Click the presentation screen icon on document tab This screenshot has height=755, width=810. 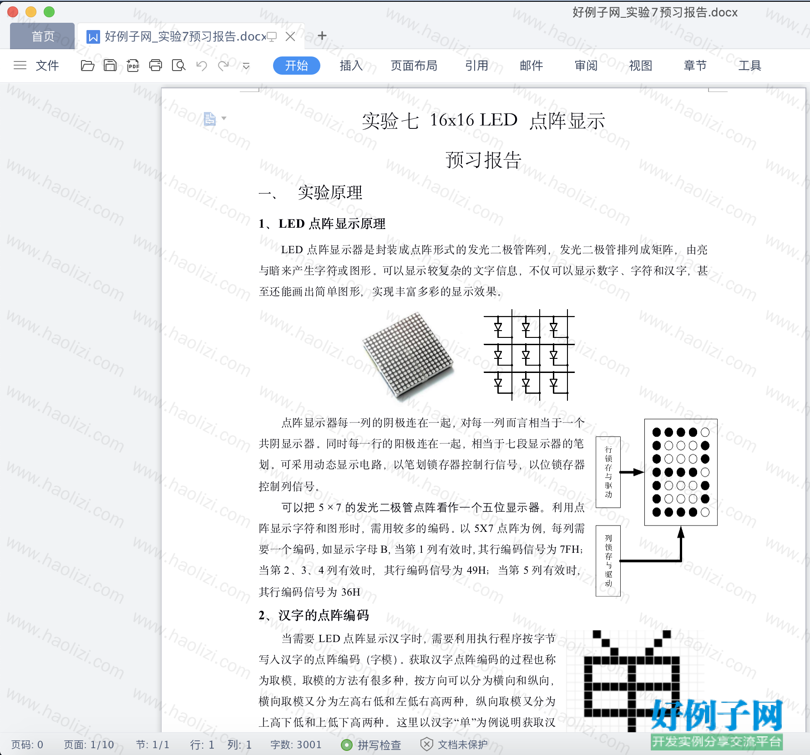(272, 37)
